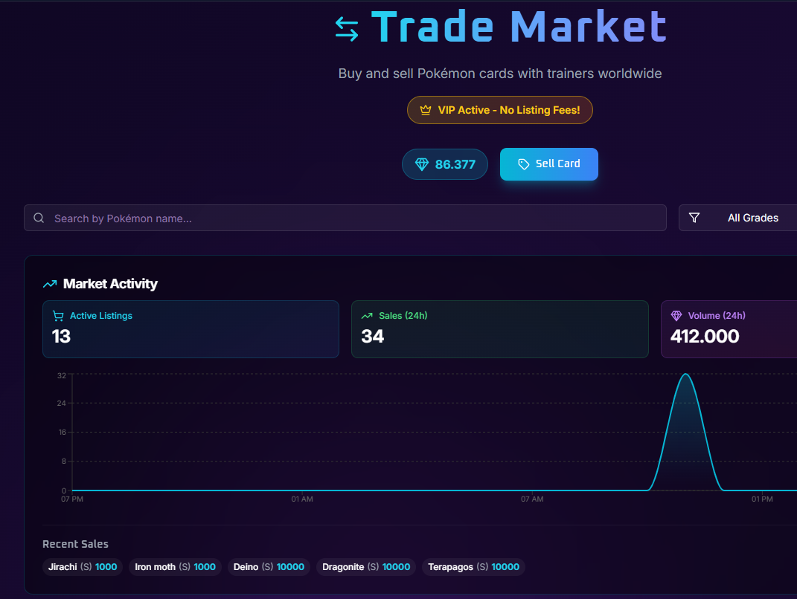Click the 32 y-axis label
This screenshot has height=599, width=797.
62,375
